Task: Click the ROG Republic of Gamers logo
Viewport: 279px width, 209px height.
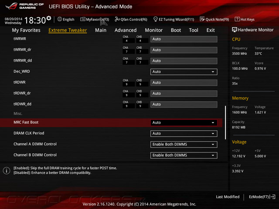Action: (x=24, y=6)
